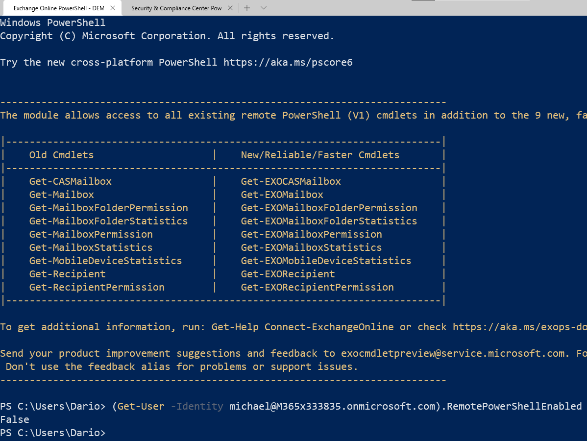
Task: Click the New/Reliable/Faster Cmdlets header
Action: click(x=320, y=155)
